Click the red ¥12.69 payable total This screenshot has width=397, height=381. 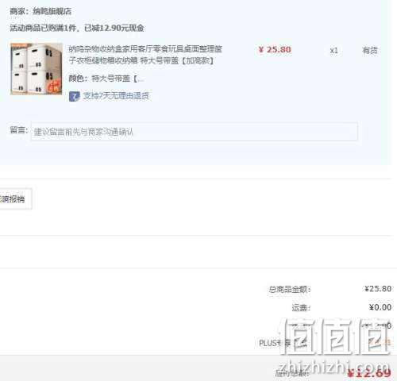369,373
